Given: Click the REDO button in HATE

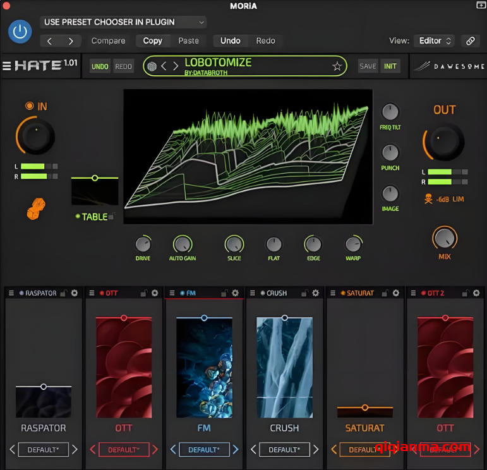Looking at the screenshot, I should 123,66.
